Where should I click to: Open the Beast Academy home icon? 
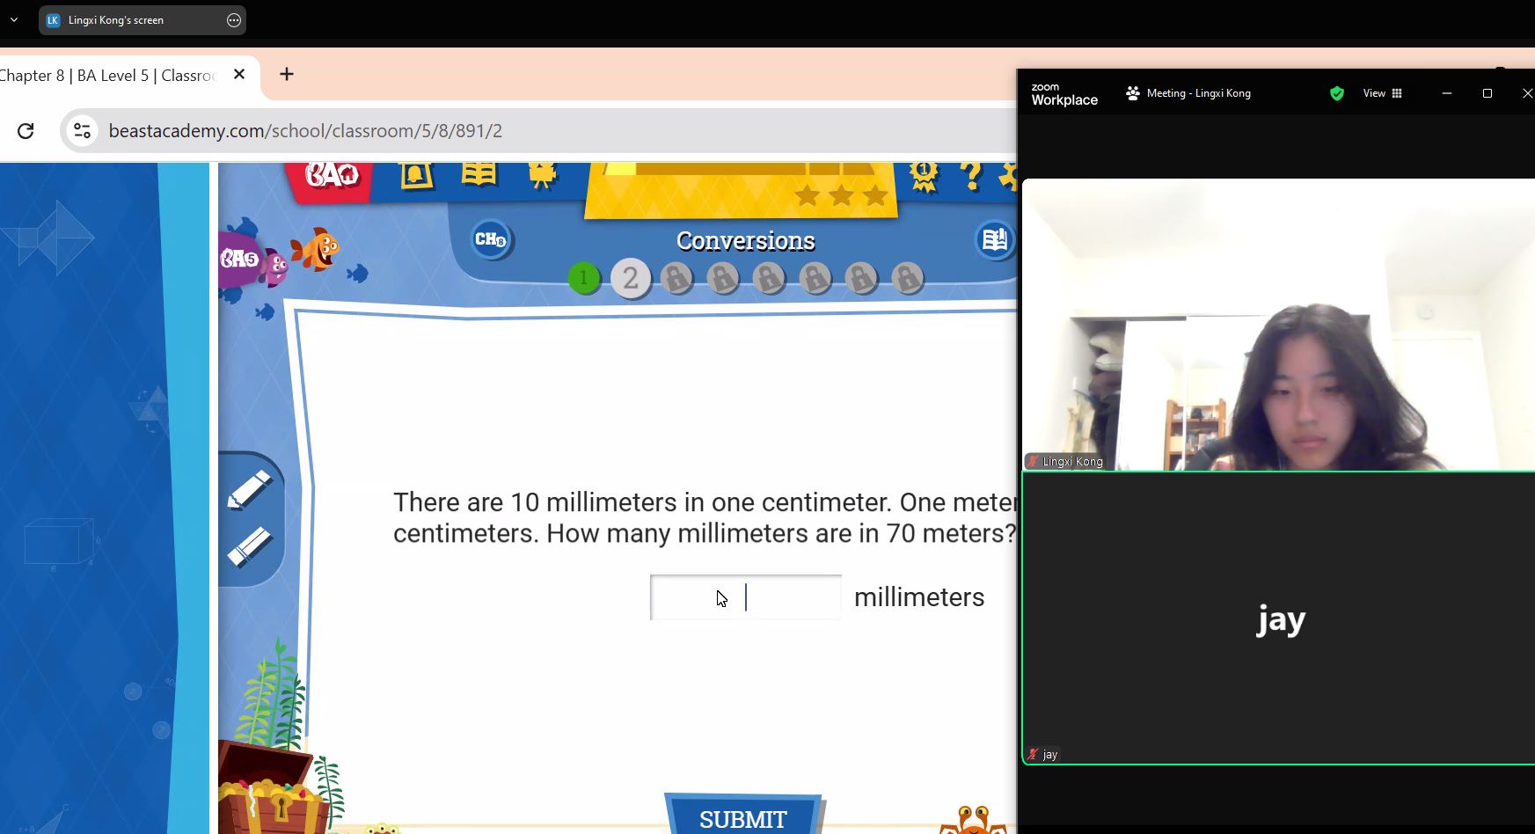point(332,177)
